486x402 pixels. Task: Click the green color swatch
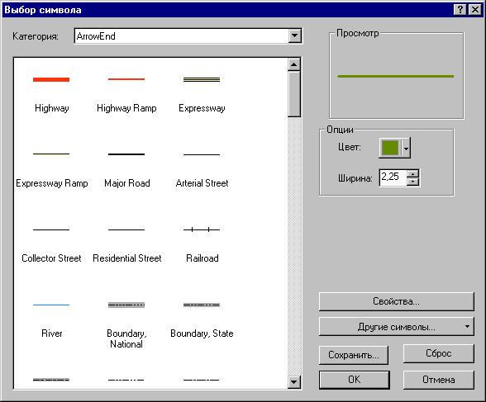[x=390, y=148]
